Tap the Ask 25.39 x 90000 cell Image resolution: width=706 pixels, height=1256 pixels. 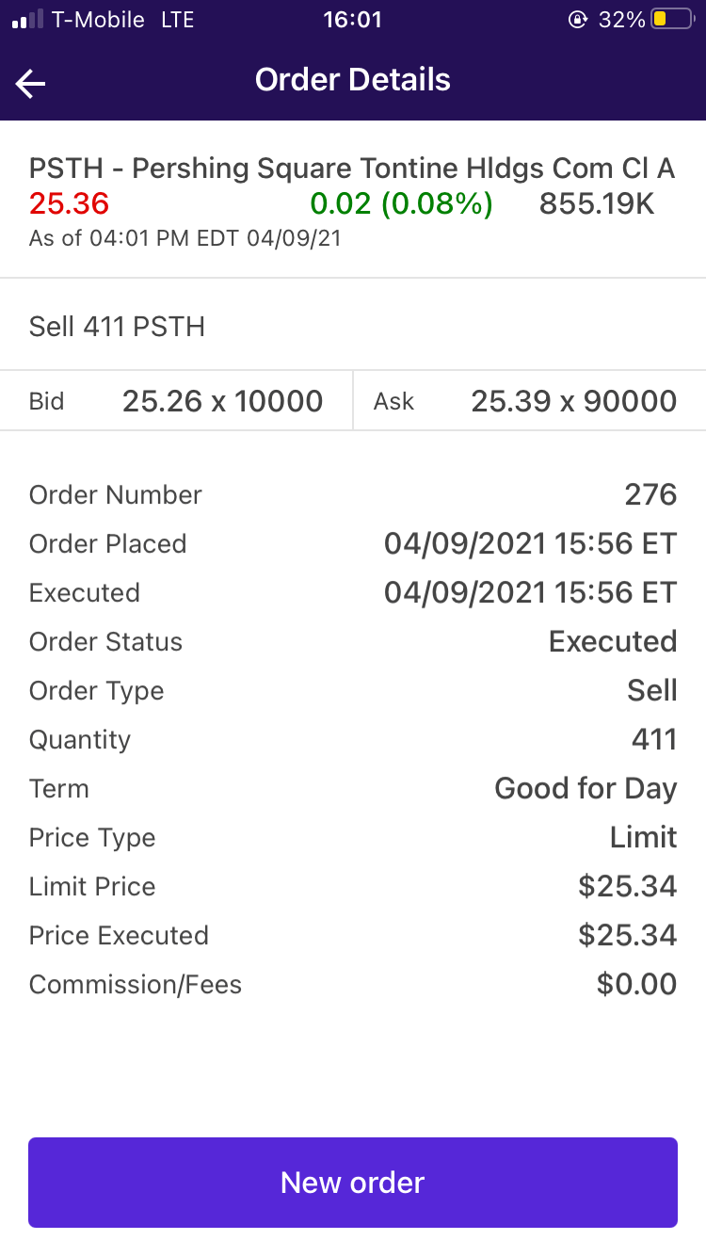tap(525, 402)
